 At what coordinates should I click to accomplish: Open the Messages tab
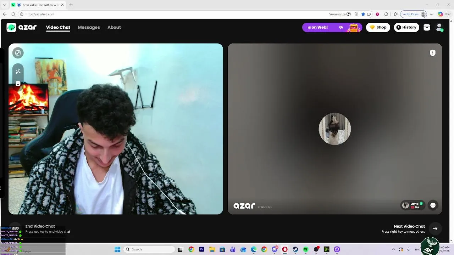89,27
